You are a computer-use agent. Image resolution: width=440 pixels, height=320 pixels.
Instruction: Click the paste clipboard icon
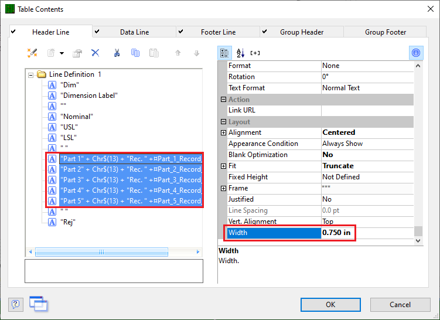coord(154,53)
